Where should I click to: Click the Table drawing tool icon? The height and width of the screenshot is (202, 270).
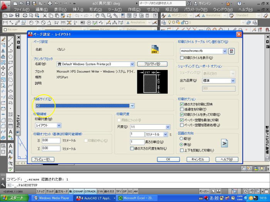point(10,126)
